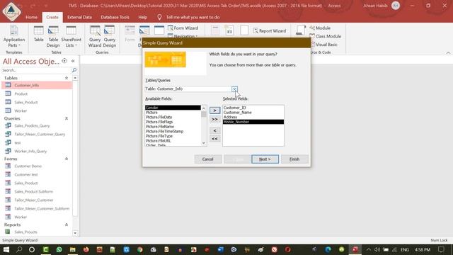Collapse navigation pane with the shutter button

(x=73, y=61)
